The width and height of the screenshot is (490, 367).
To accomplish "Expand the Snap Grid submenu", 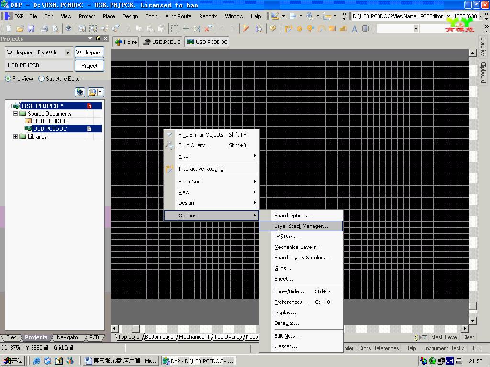I will (212, 181).
